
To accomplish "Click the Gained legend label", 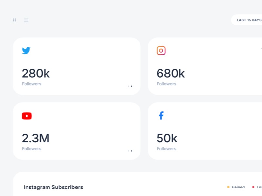I will [x=238, y=187].
